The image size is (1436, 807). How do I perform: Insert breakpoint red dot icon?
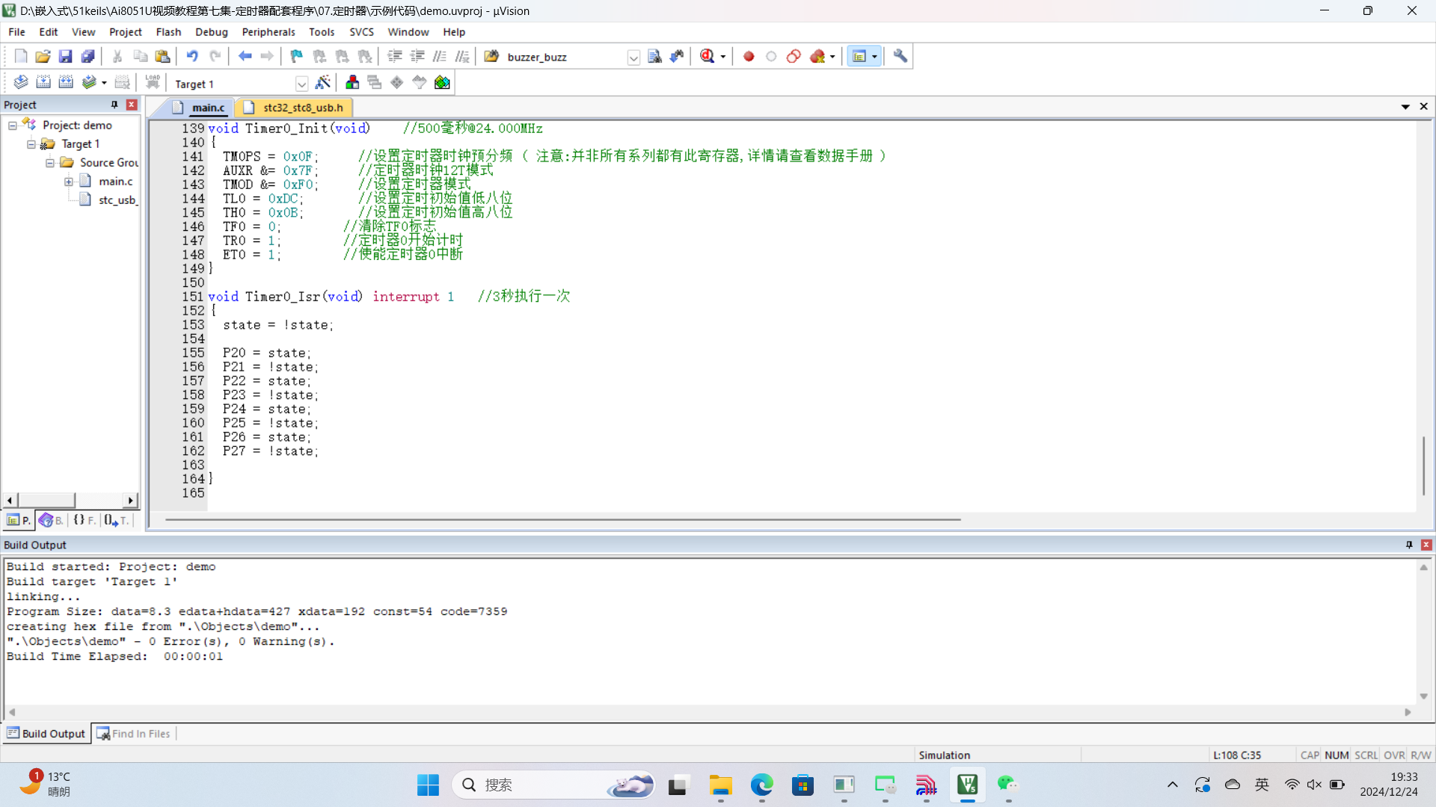click(x=749, y=56)
